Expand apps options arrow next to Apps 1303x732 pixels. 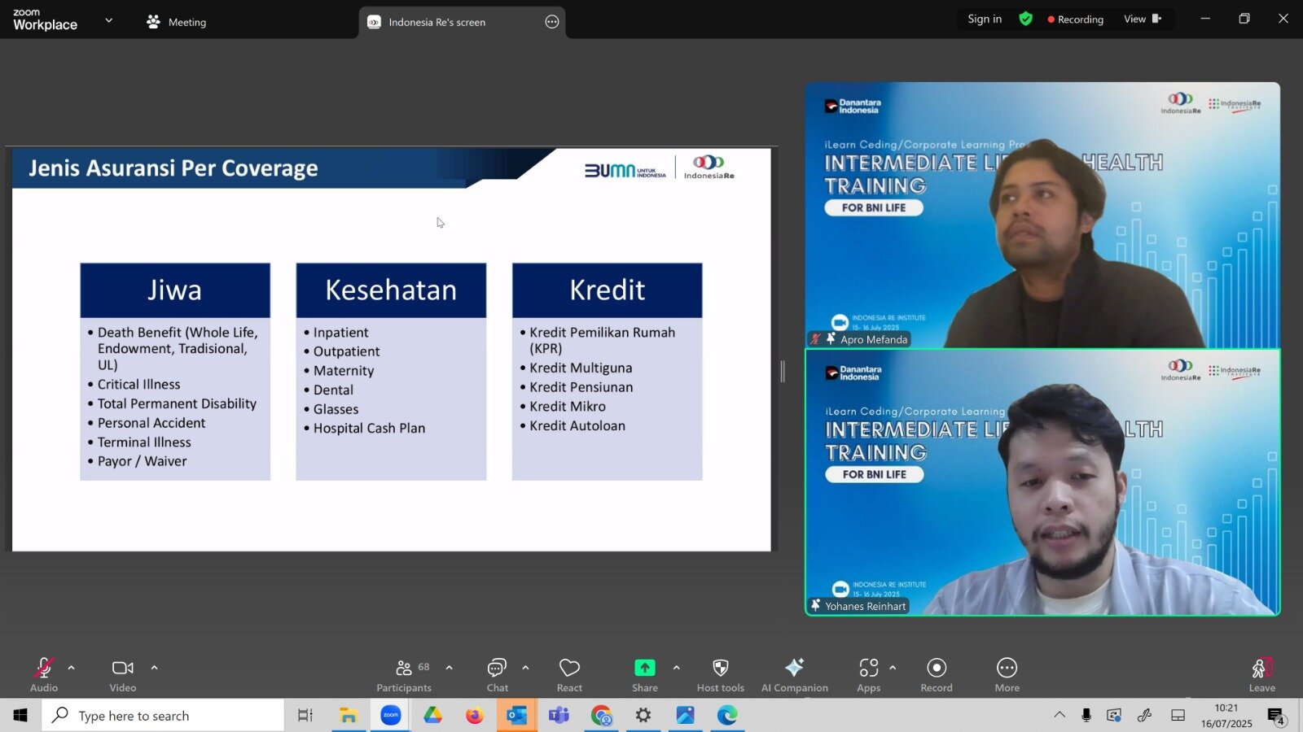893,668
